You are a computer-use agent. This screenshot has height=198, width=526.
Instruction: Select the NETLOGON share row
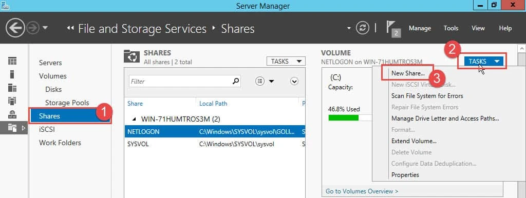pyautogui.click(x=215, y=132)
